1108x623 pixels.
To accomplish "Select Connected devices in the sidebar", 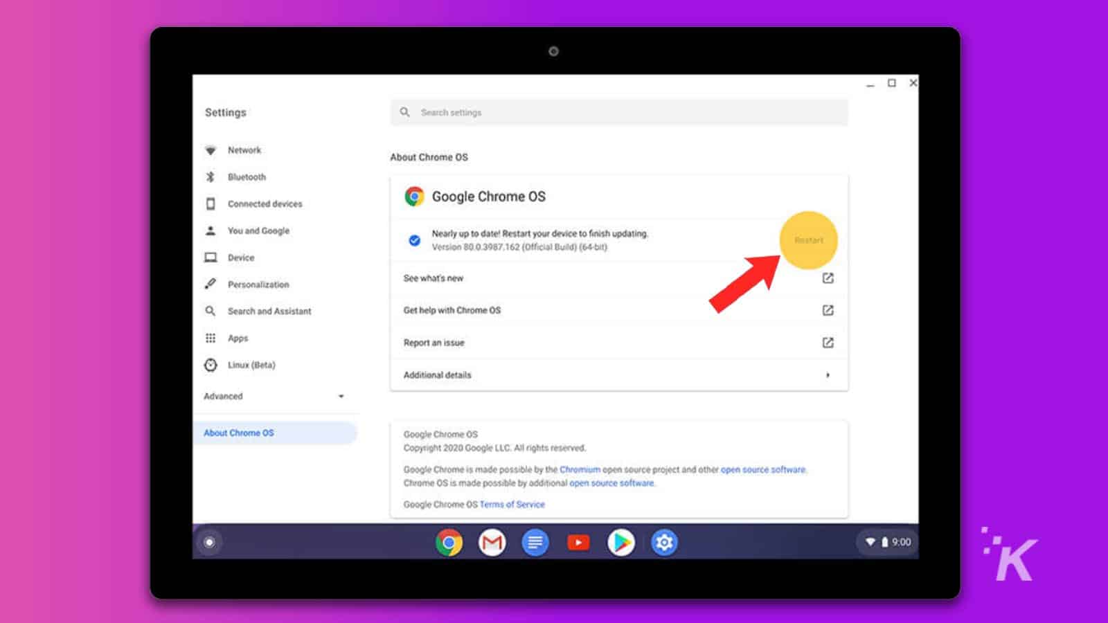I will [x=265, y=204].
